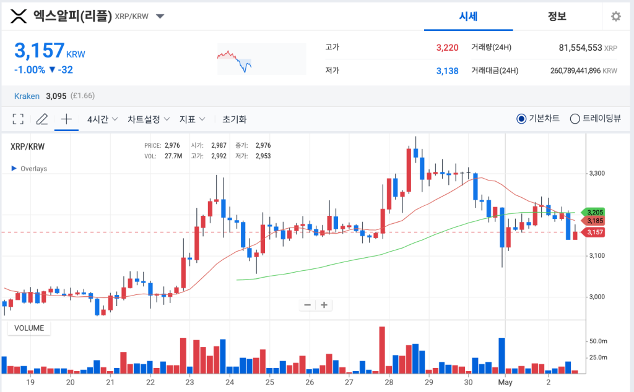
Task: Click the -1.00% change value
Action: [30, 70]
